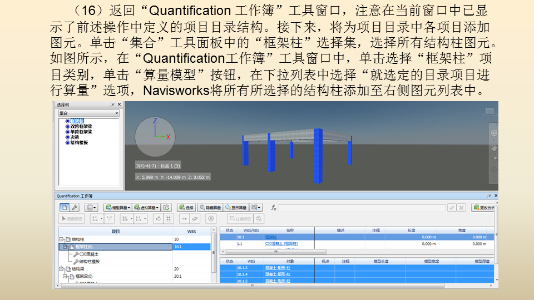Open the 集合 dropdown in selection tree
534x300 pixels.
[x=89, y=113]
